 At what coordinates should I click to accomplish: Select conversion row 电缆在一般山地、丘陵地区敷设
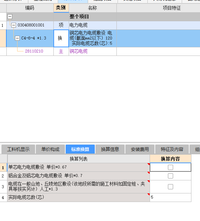click(78, 187)
